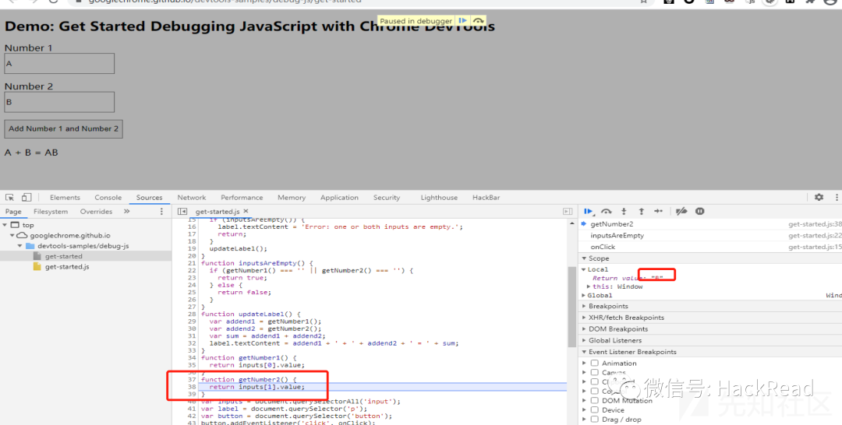The width and height of the screenshot is (842, 425).
Task: Deactivate breakpoints icon in debugger toolbar
Action: tap(681, 211)
